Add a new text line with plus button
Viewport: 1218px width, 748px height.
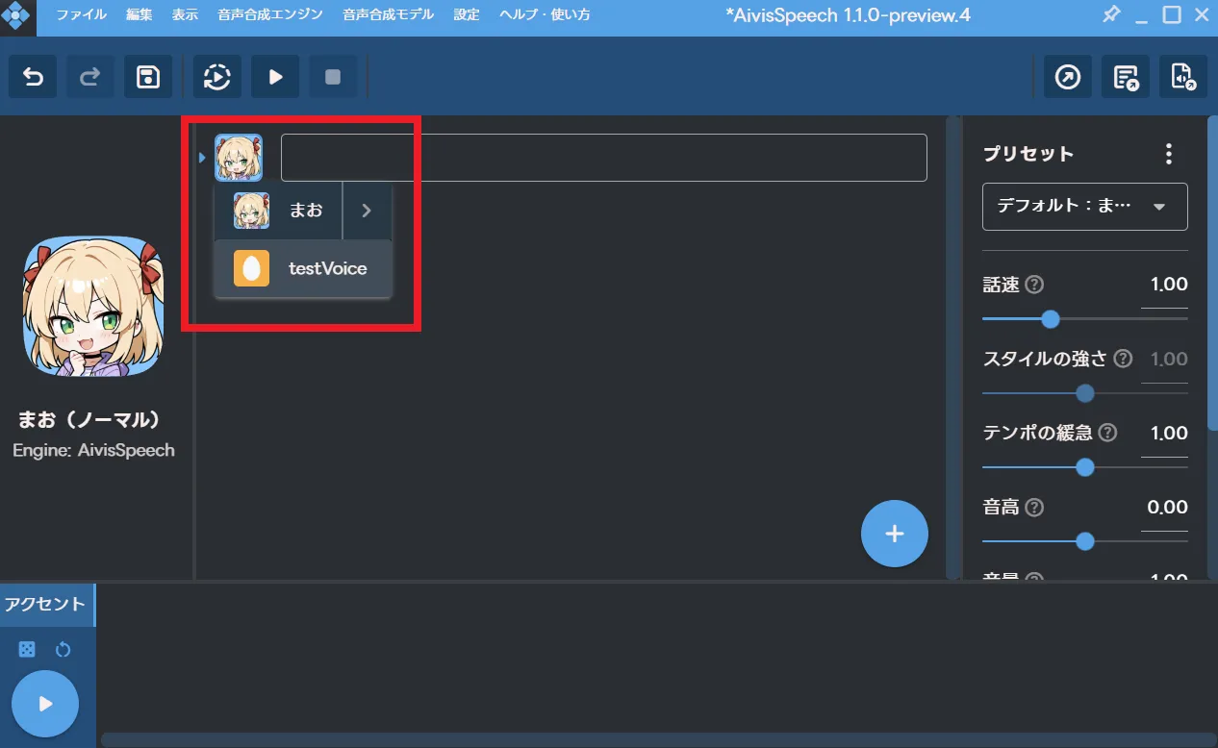pyautogui.click(x=894, y=534)
